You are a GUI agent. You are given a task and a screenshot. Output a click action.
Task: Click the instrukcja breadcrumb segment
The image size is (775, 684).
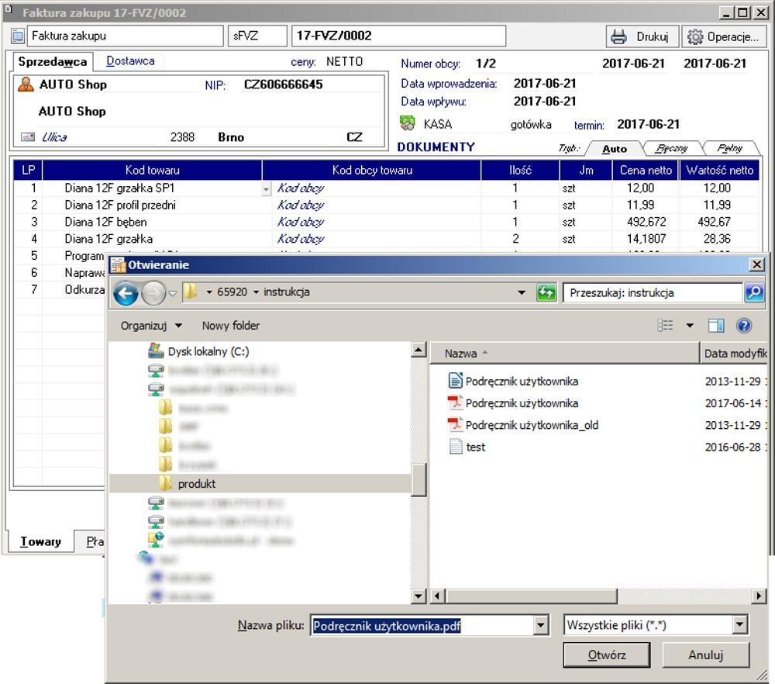coord(287,292)
